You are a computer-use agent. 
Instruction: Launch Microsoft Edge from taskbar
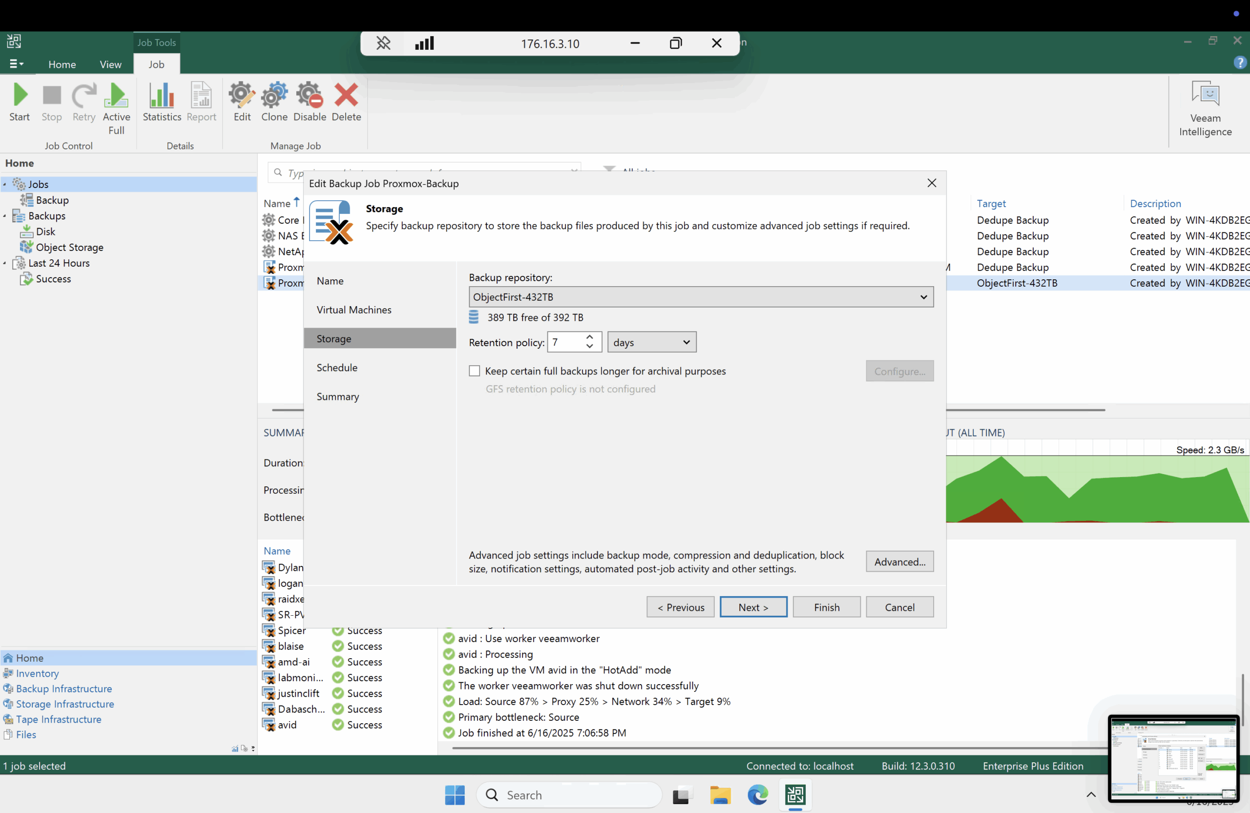[757, 795]
